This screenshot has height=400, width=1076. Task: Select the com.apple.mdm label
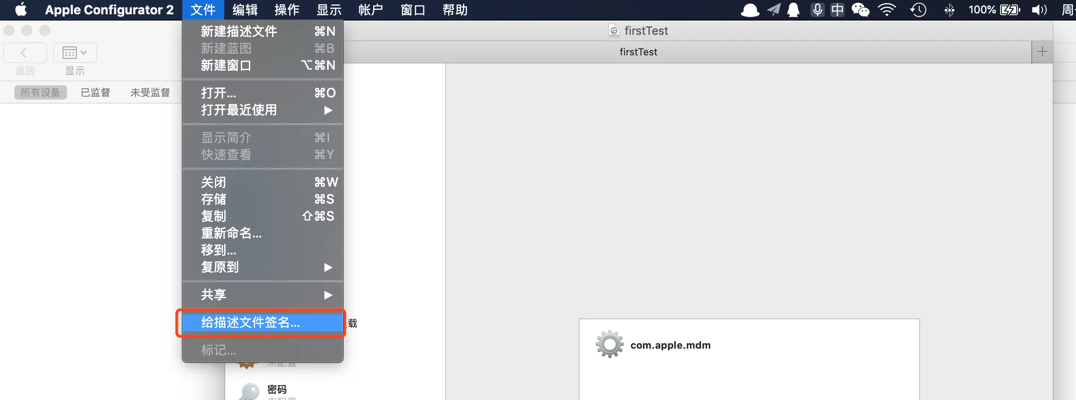click(x=670, y=345)
